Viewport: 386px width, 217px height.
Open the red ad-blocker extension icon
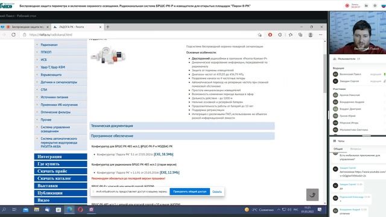point(270,35)
